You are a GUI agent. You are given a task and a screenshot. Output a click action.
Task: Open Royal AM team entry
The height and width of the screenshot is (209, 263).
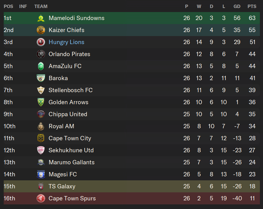(x=61, y=126)
